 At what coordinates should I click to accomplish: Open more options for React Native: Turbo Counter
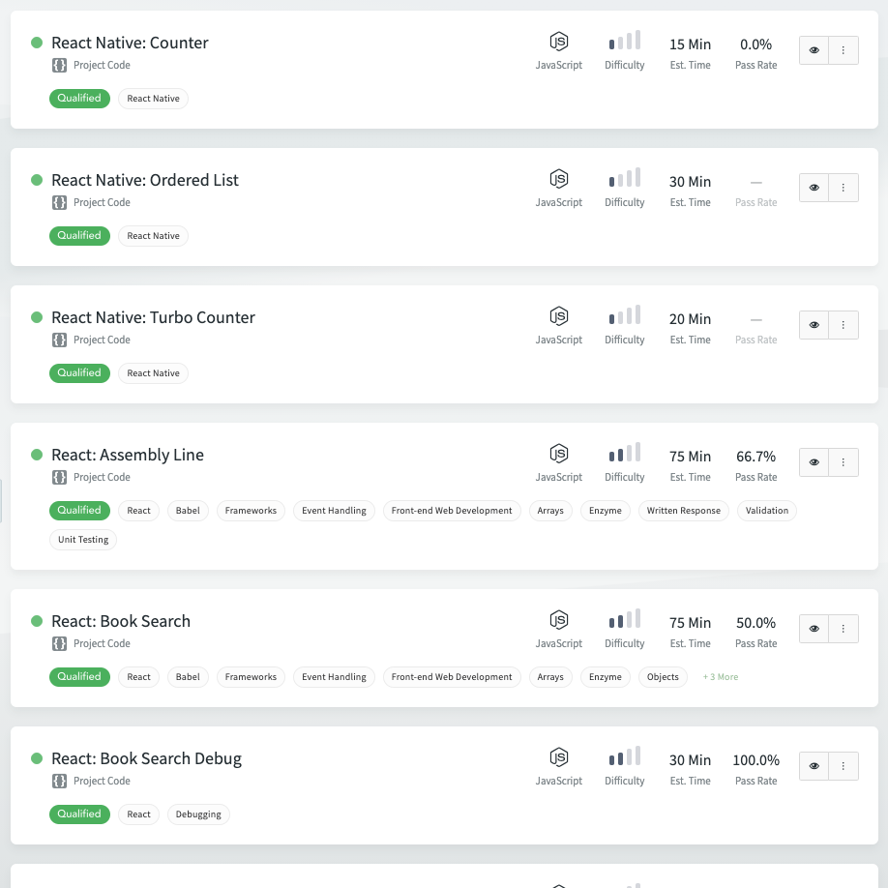pyautogui.click(x=844, y=325)
